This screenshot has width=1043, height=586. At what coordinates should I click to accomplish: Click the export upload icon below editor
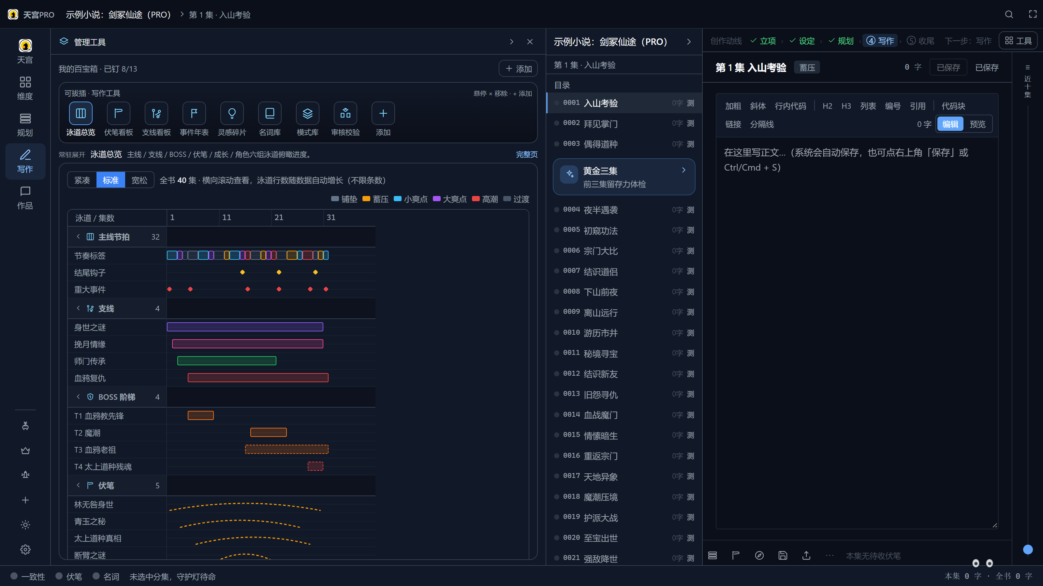click(806, 556)
